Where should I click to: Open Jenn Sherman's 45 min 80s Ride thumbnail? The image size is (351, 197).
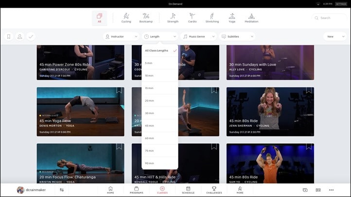[x=270, y=112]
